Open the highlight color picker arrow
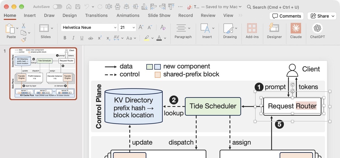The height and width of the screenshot is (158, 340). click(x=152, y=38)
